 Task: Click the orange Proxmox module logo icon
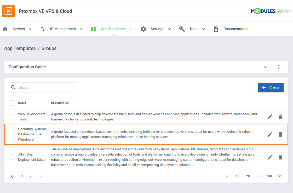(x=8, y=11)
